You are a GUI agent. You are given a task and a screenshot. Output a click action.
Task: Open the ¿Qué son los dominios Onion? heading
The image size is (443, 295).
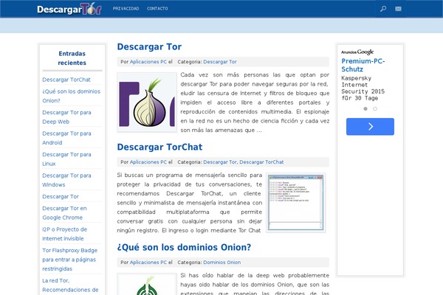tap(184, 247)
